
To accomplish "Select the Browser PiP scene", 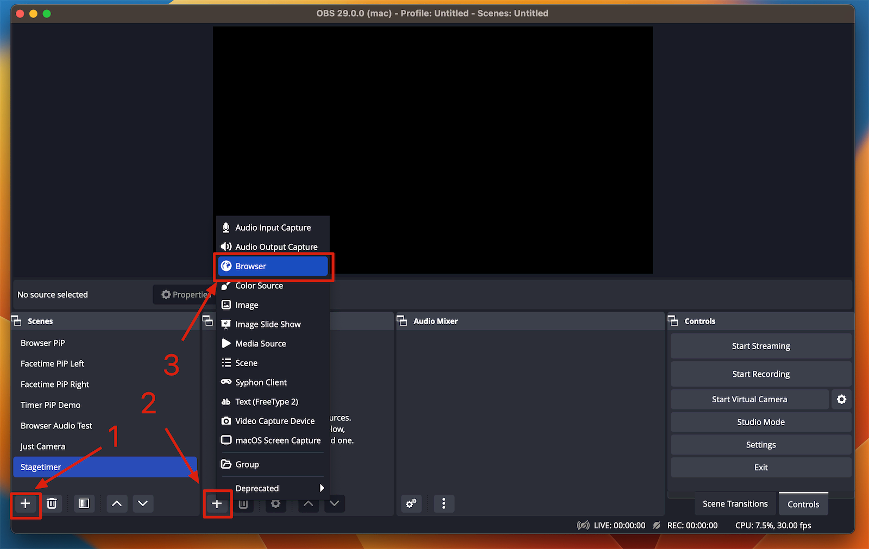I will [42, 343].
